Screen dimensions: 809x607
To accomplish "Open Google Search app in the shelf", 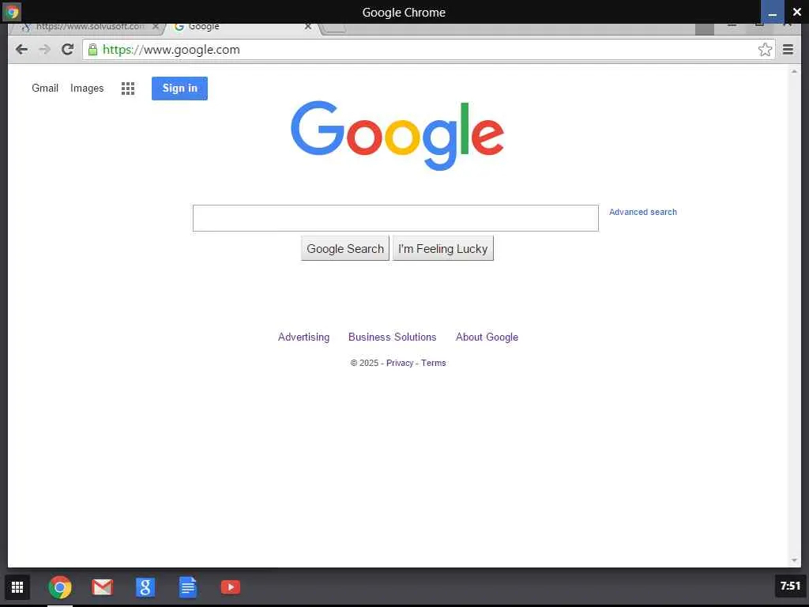I will coord(145,587).
